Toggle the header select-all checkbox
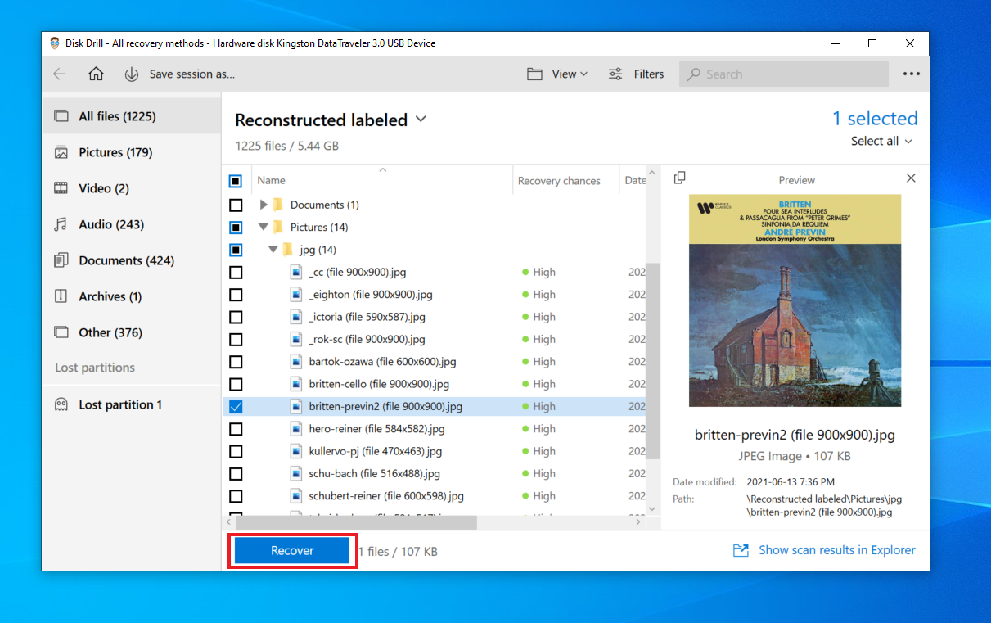Image resolution: width=991 pixels, height=623 pixels. point(236,181)
